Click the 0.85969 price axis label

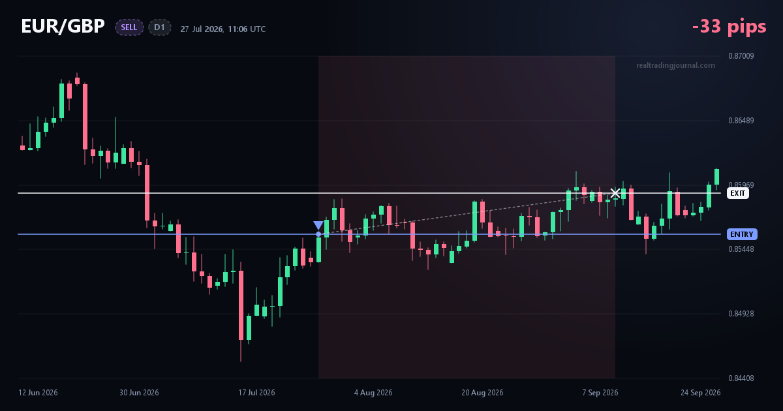point(741,185)
